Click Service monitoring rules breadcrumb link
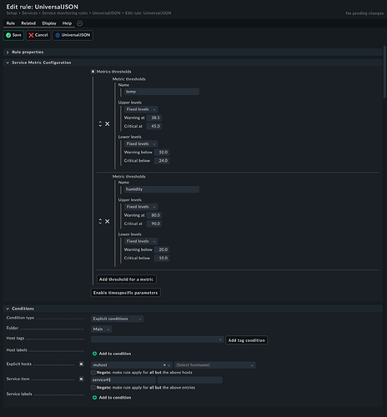Viewport: 387px width, 417px height. click(x=65, y=13)
